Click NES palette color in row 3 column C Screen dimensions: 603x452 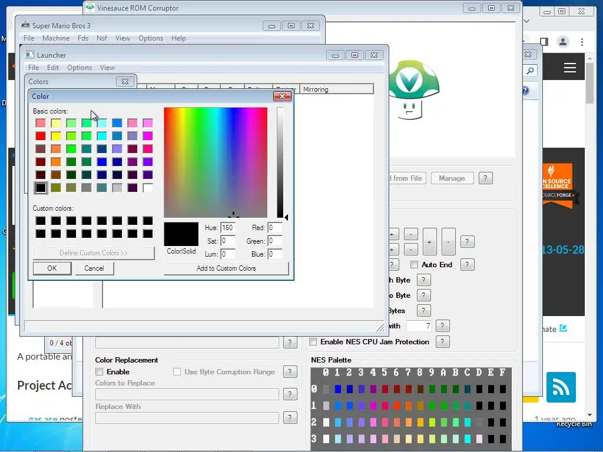point(467,438)
